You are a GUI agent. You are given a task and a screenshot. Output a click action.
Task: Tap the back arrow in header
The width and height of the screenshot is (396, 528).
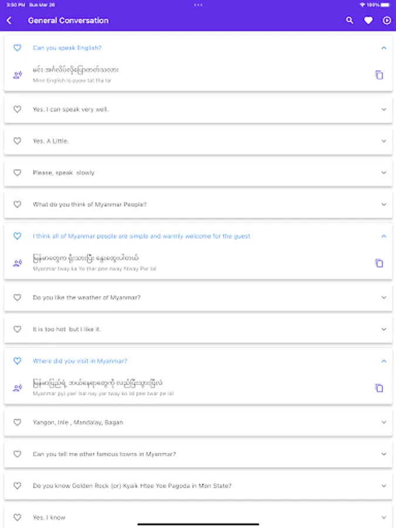(9, 21)
